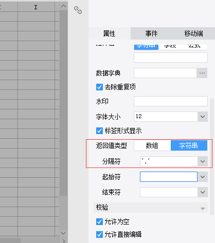The image size is (215, 243).
Task: Open the 结束符 dropdown arrow
Action: coord(203,192)
